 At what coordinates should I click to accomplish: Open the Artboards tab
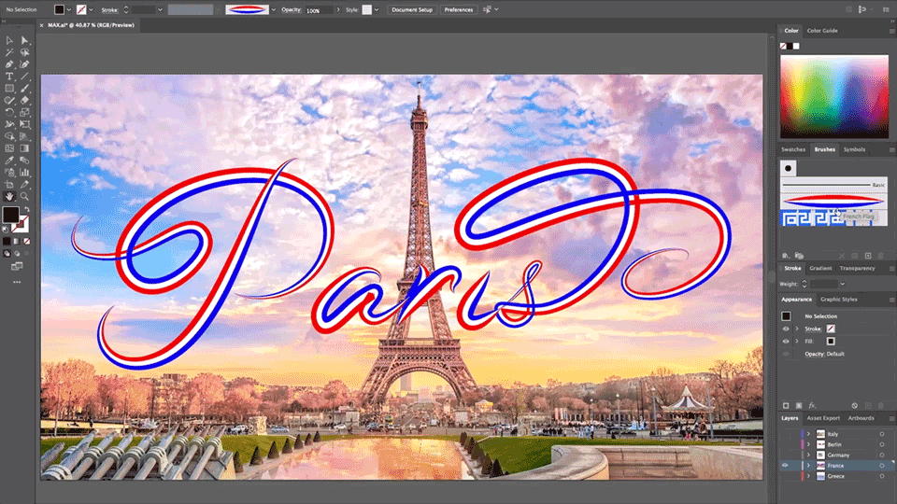pyautogui.click(x=861, y=418)
